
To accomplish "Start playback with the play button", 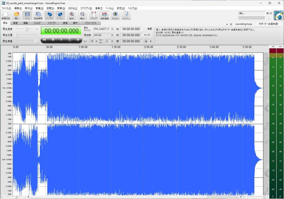I will [61, 40].
